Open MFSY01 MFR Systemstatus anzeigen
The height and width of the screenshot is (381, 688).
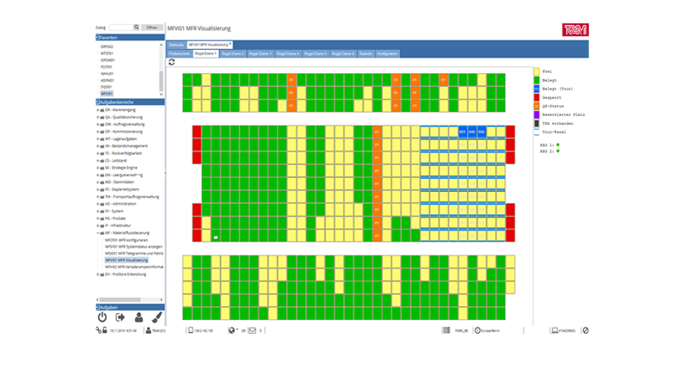tap(134, 247)
